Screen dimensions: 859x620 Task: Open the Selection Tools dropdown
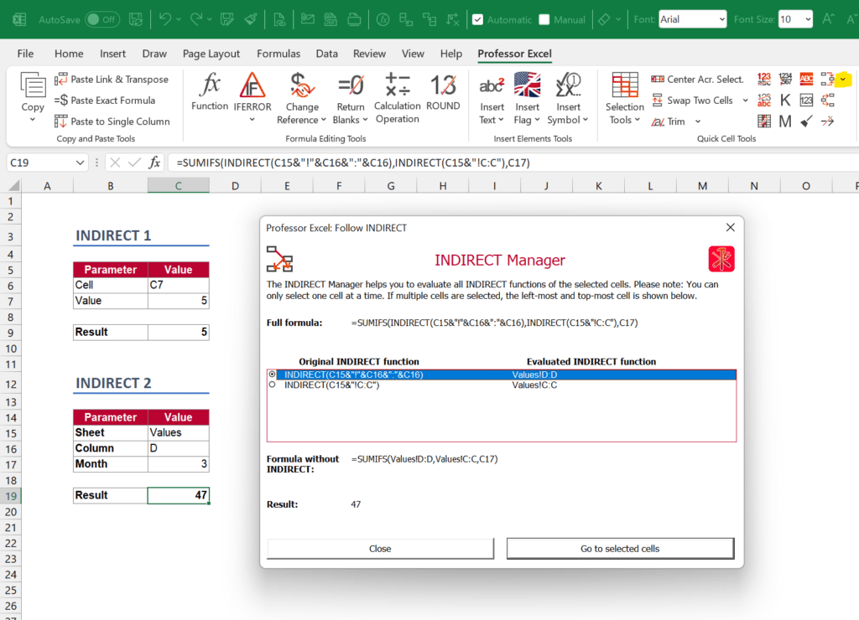point(638,120)
